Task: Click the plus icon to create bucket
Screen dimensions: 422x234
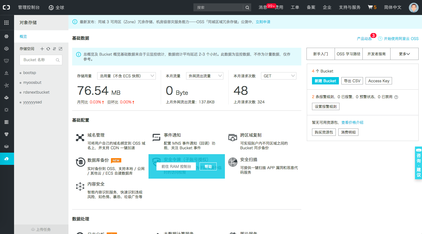Action: 42,49
